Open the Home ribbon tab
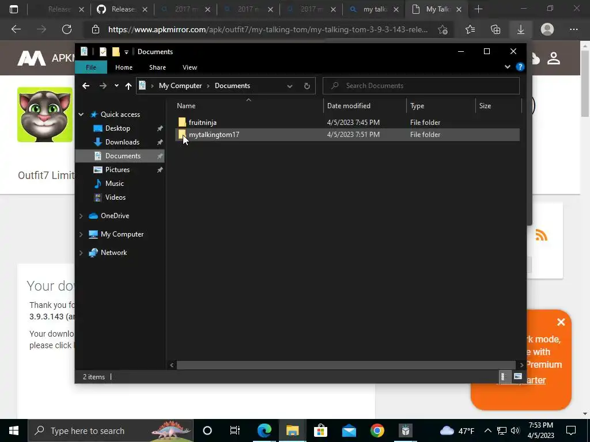 click(x=124, y=67)
